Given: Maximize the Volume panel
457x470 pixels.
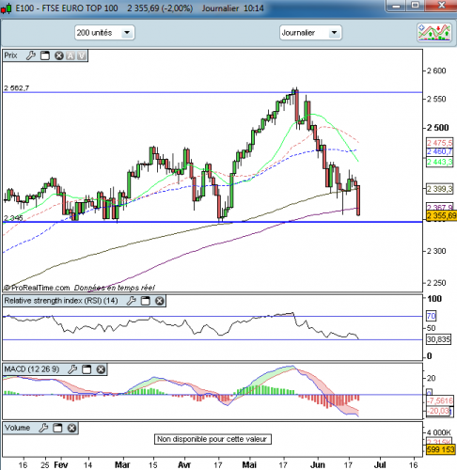Looking at the screenshot, I should [x=57, y=428].
